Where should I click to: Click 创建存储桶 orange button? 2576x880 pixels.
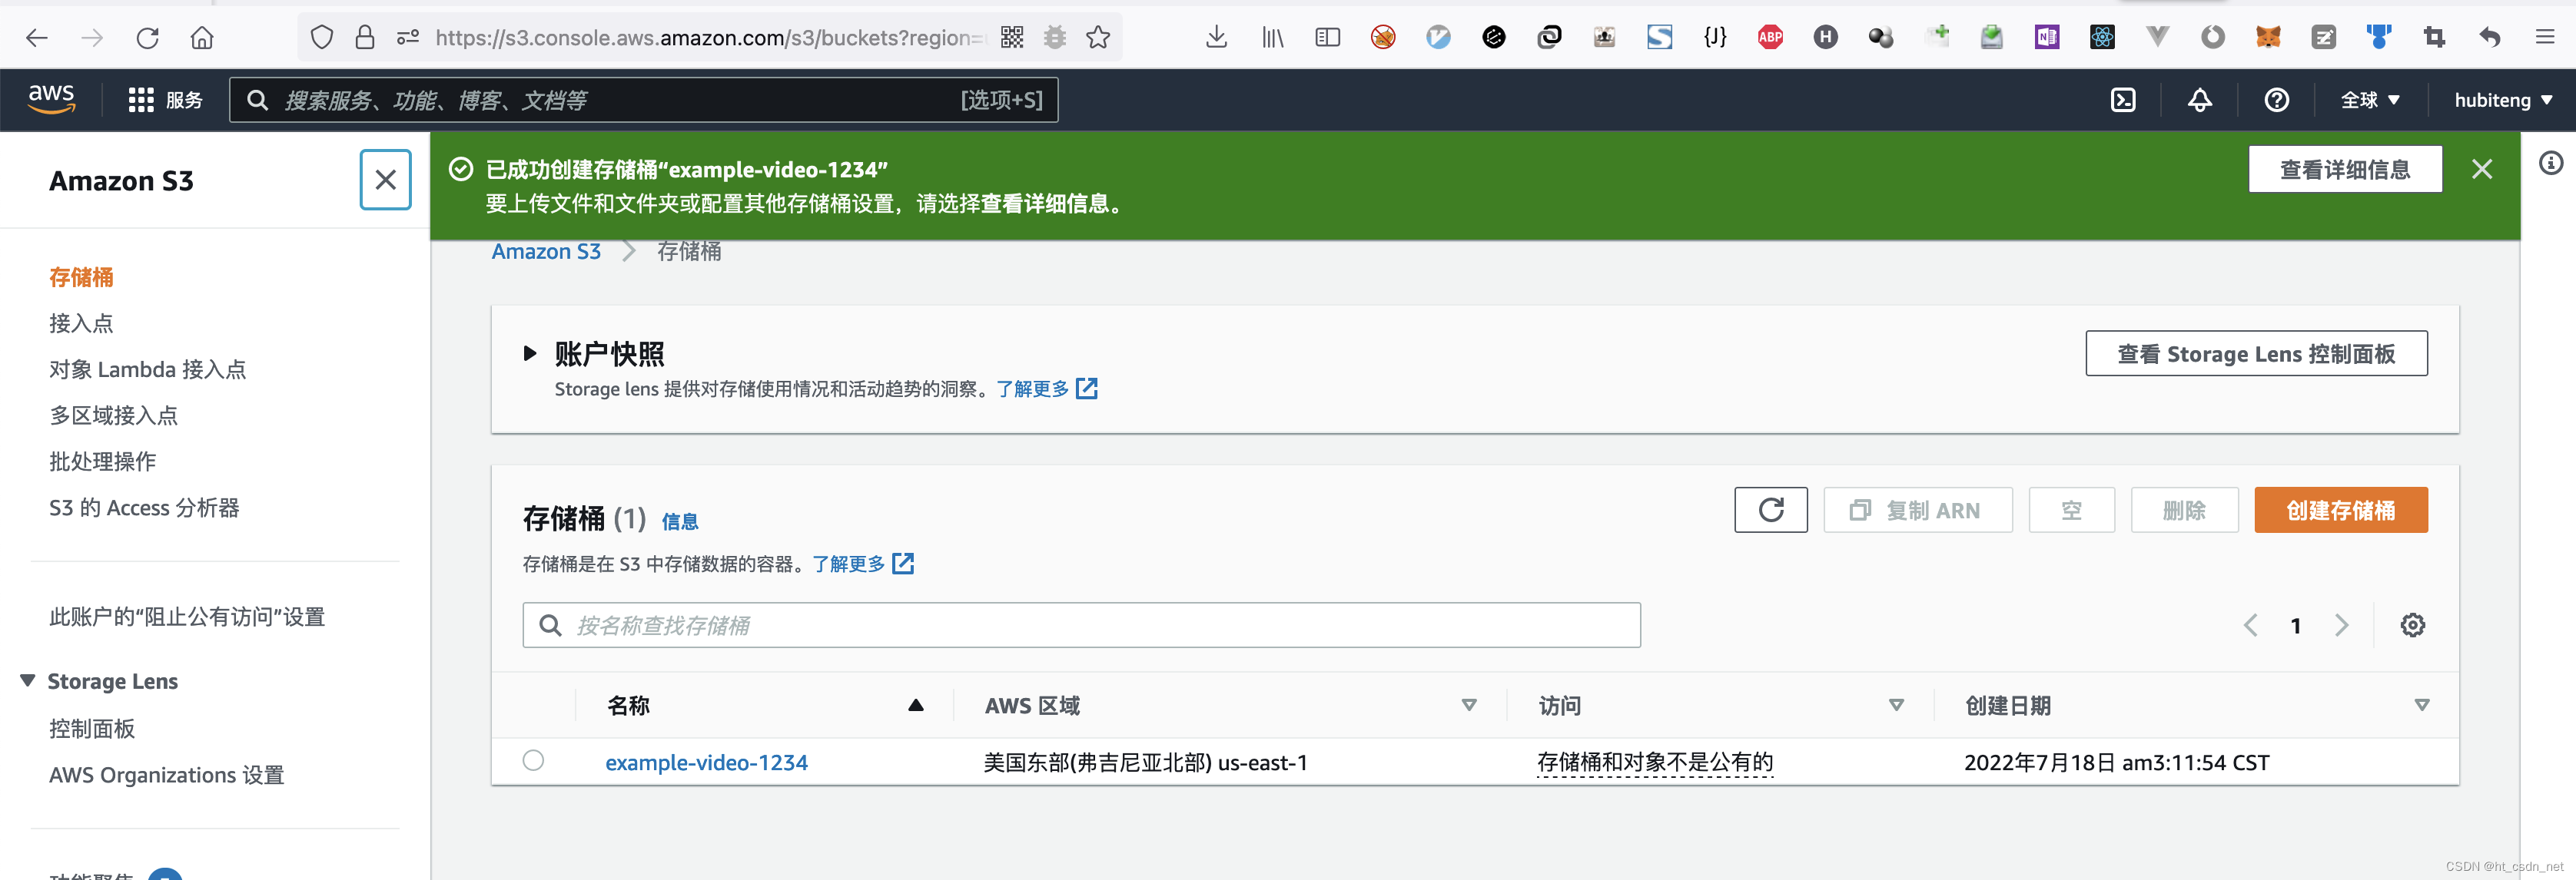pyautogui.click(x=2341, y=511)
